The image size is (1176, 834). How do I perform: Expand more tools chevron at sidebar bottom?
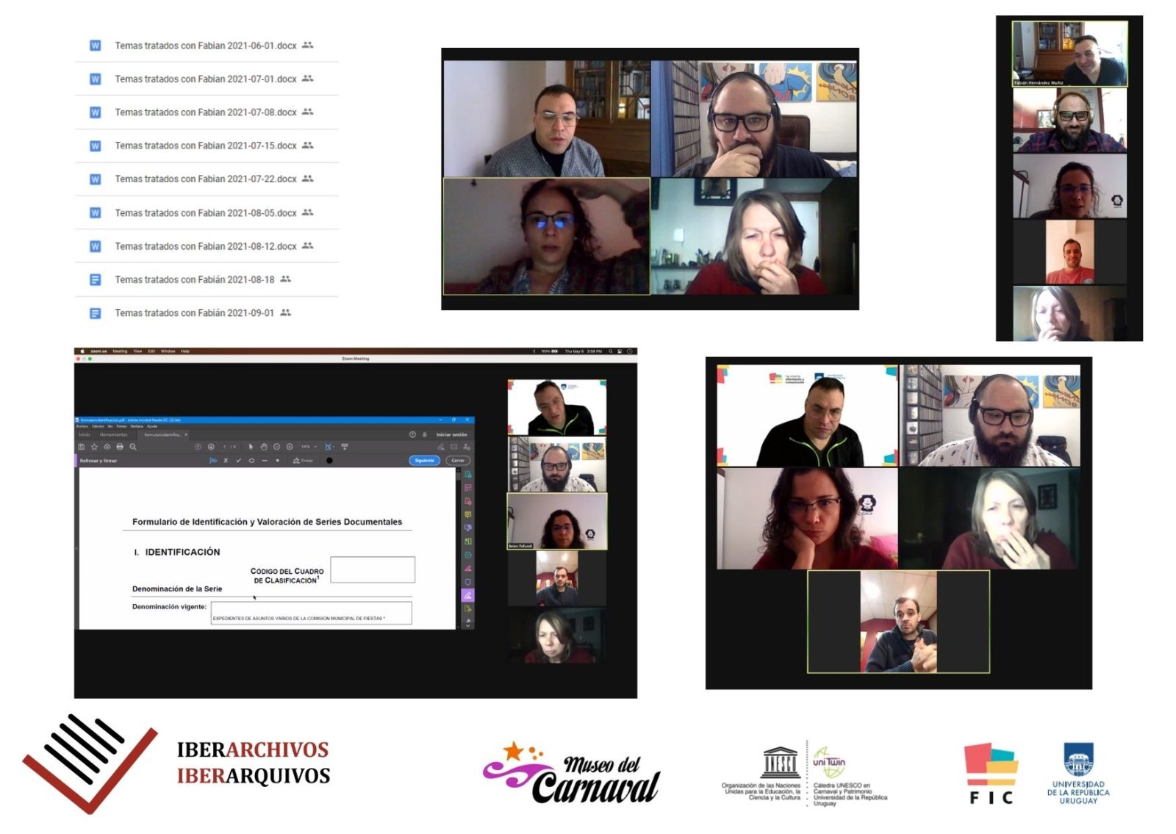[467, 625]
